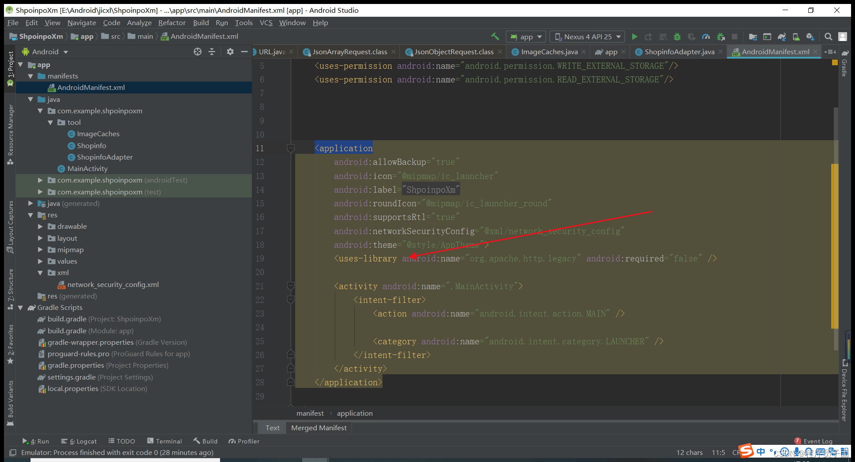Toggle the 1: Project side panel
The width and height of the screenshot is (855, 462).
coord(11,68)
